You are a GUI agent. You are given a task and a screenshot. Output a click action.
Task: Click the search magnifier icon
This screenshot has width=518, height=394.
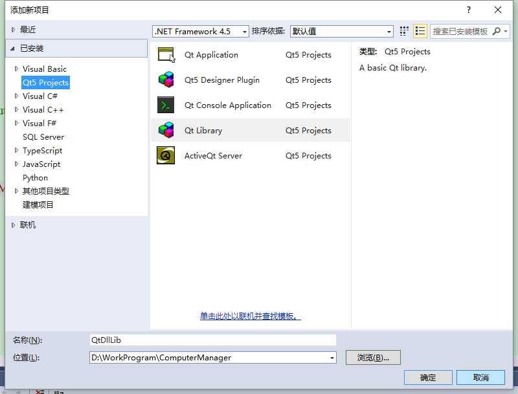(x=496, y=31)
